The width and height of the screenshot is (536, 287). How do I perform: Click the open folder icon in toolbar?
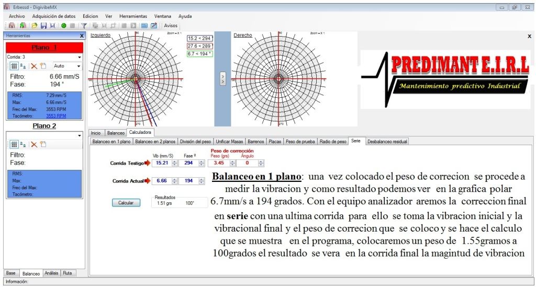click(34, 25)
